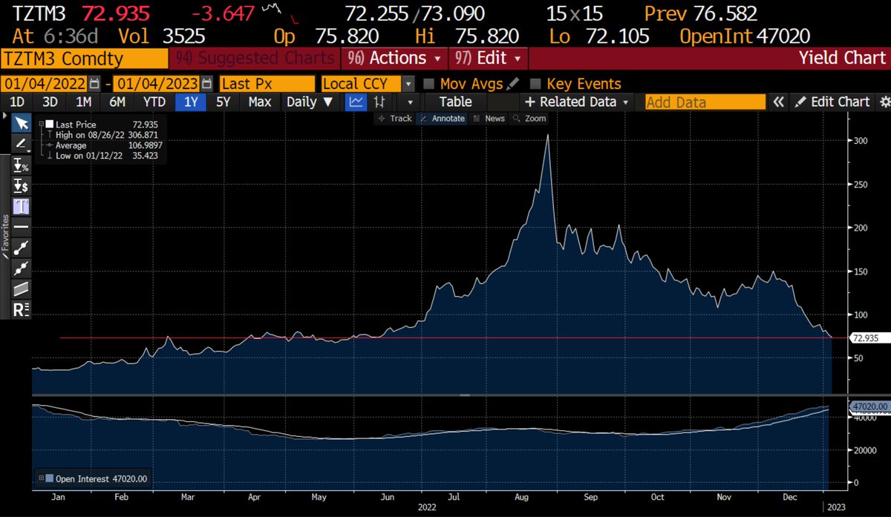Open the chart type dropdown arrow

[409, 102]
